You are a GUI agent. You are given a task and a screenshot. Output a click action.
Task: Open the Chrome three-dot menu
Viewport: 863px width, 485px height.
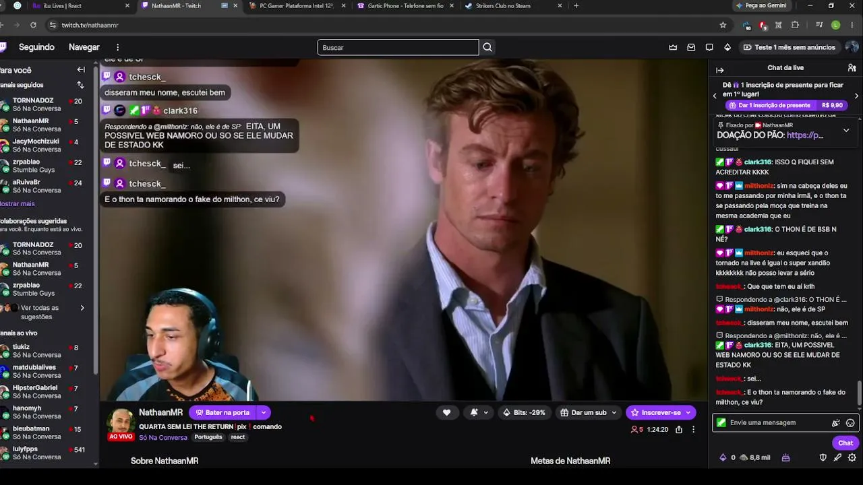[x=852, y=25]
